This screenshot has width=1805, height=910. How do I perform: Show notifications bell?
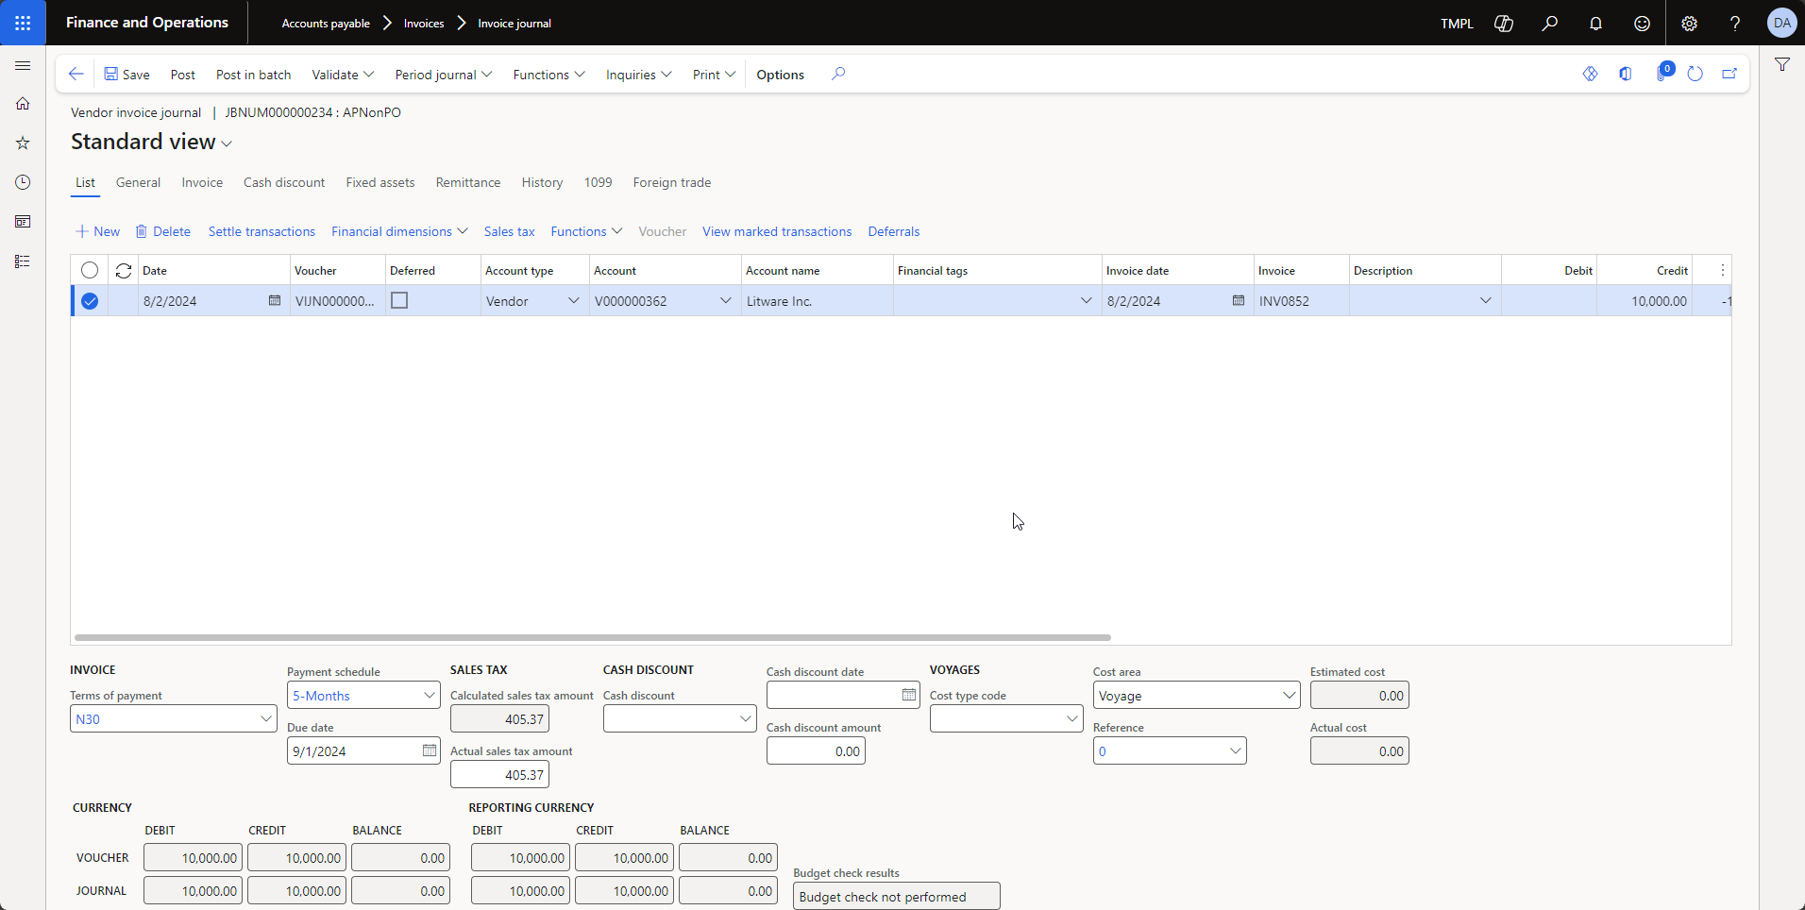[x=1596, y=24]
